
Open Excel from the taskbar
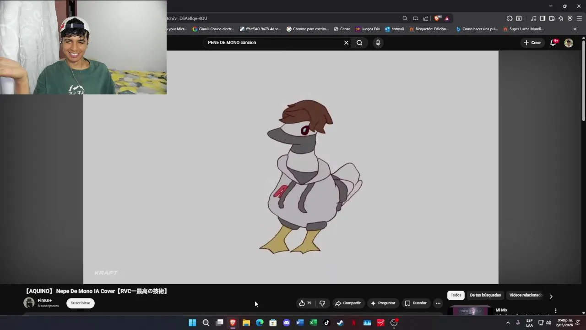pos(313,323)
